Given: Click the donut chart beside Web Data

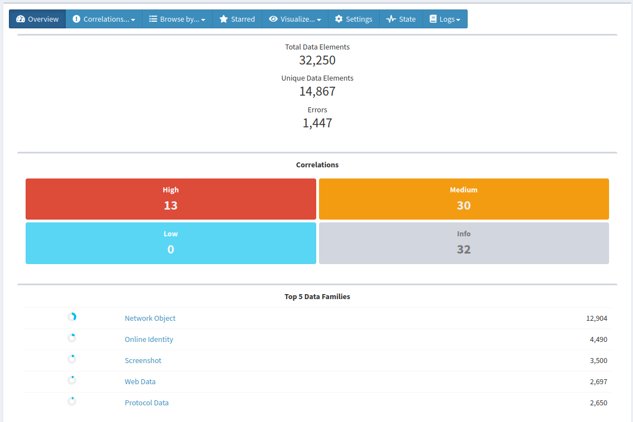Looking at the screenshot, I should 72,380.
